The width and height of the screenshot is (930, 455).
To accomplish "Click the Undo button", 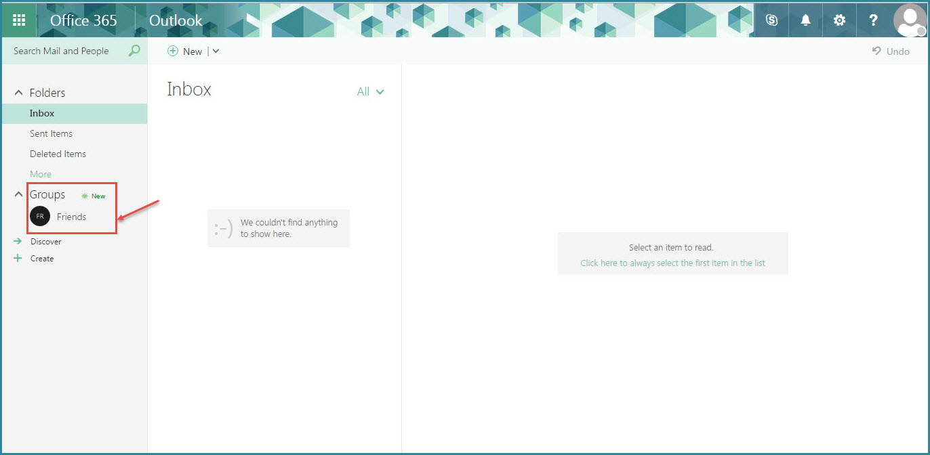I will (x=891, y=51).
